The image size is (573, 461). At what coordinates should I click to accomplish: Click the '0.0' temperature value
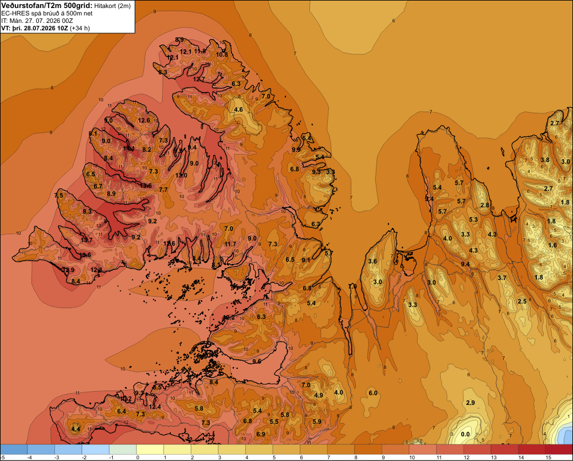465,434
